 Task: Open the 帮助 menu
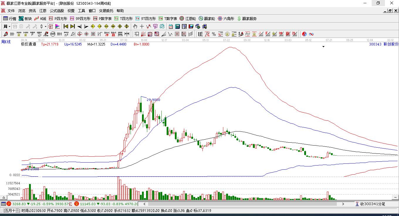pyautogui.click(x=120, y=11)
